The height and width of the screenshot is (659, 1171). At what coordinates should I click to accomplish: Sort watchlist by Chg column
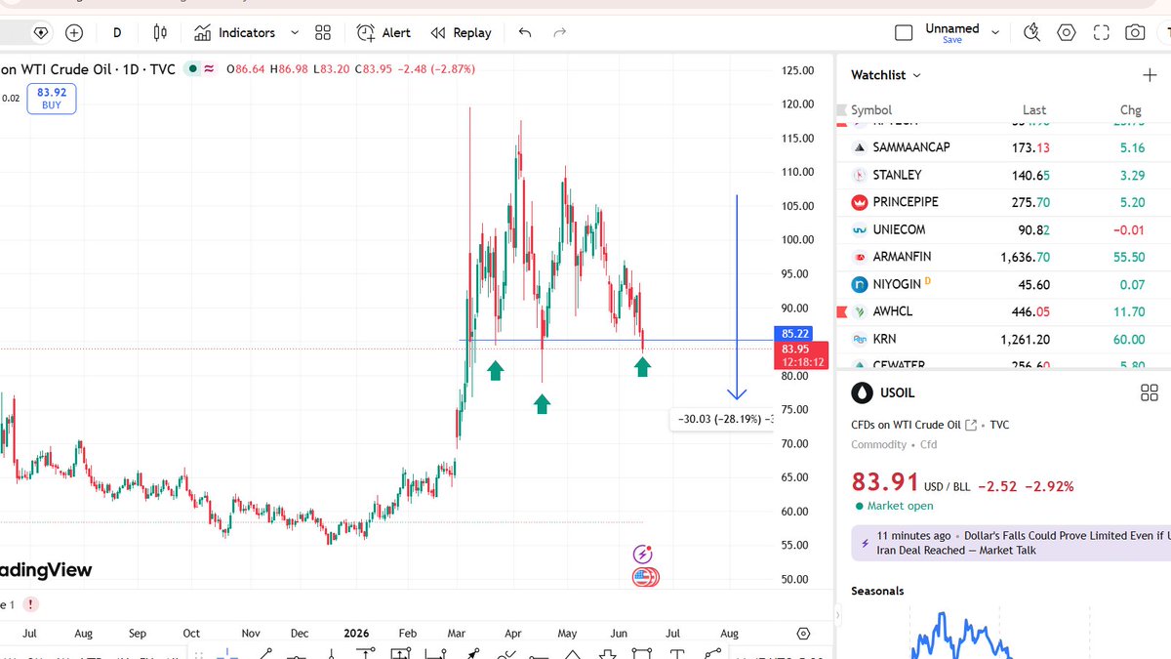tap(1130, 110)
